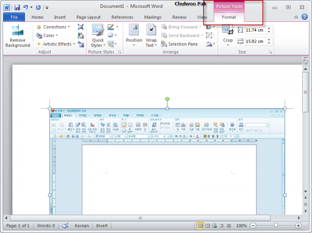Switch to Full Screen Reading view
Viewport: 312px width, 233px height.
[x=207, y=226]
